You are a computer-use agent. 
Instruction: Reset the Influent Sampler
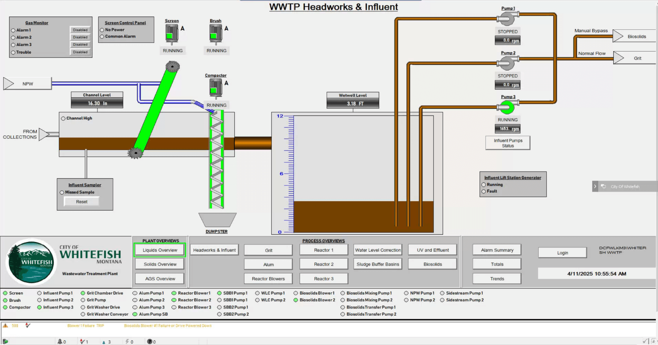point(82,202)
